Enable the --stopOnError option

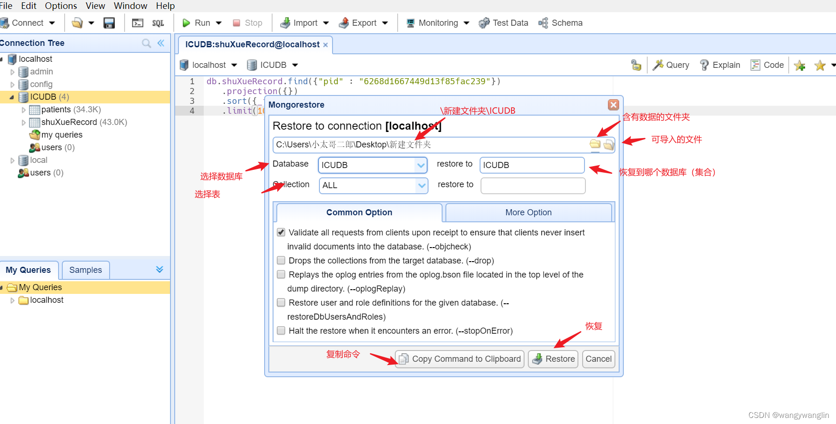pyautogui.click(x=281, y=330)
